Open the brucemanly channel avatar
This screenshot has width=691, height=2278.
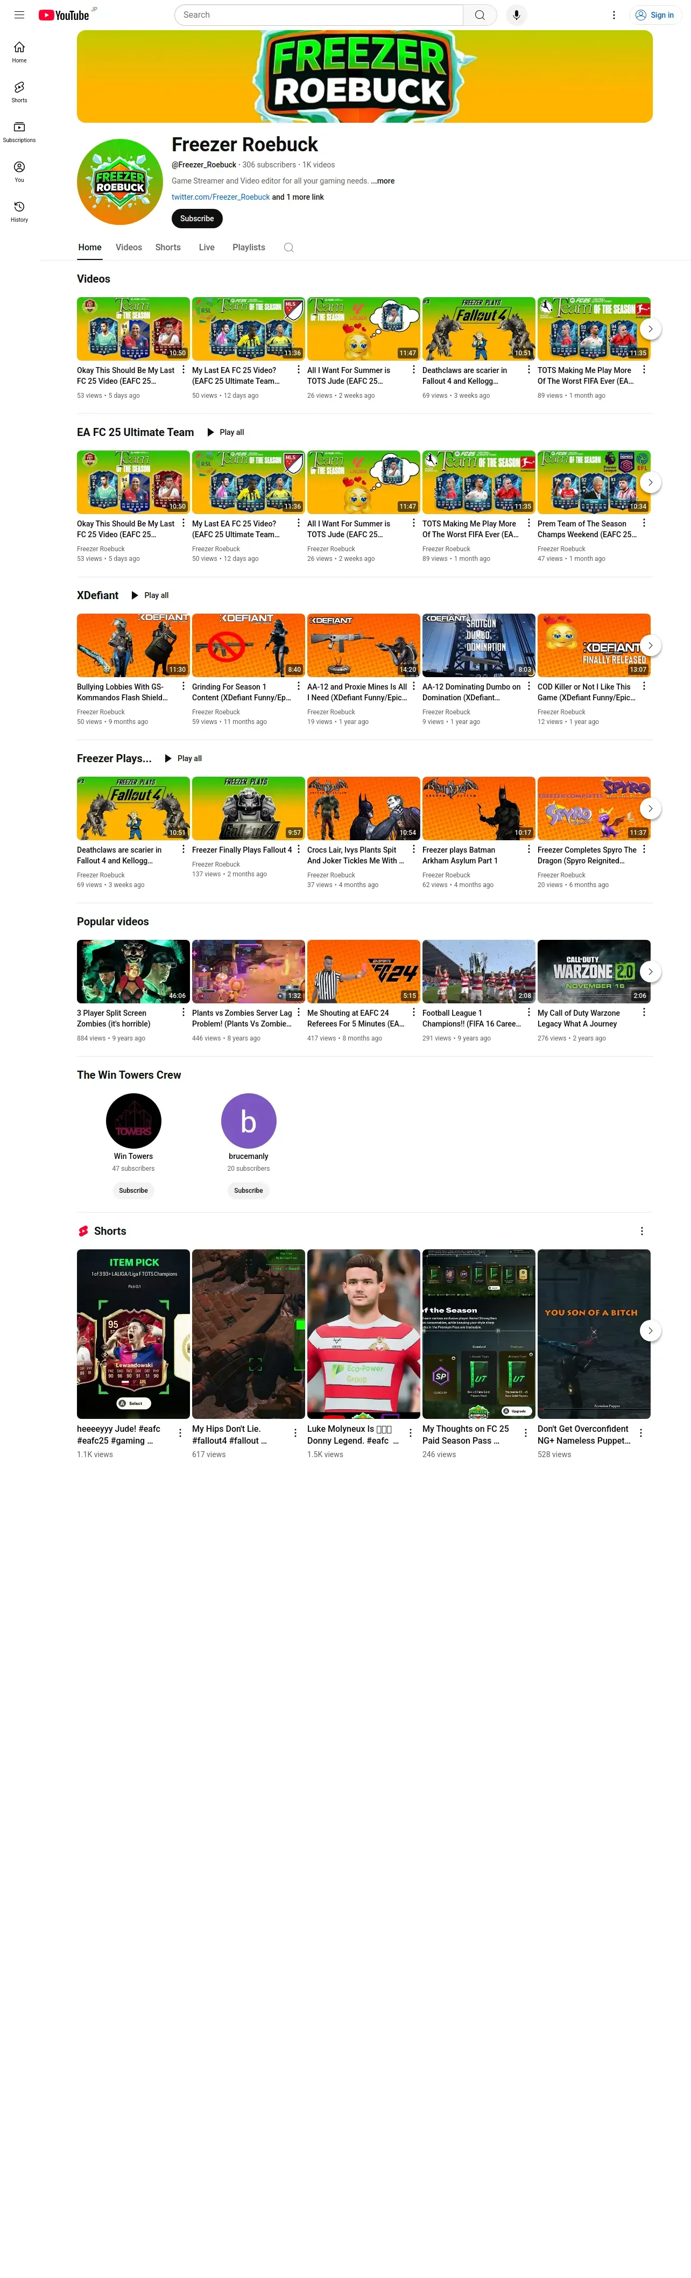pos(248,1121)
